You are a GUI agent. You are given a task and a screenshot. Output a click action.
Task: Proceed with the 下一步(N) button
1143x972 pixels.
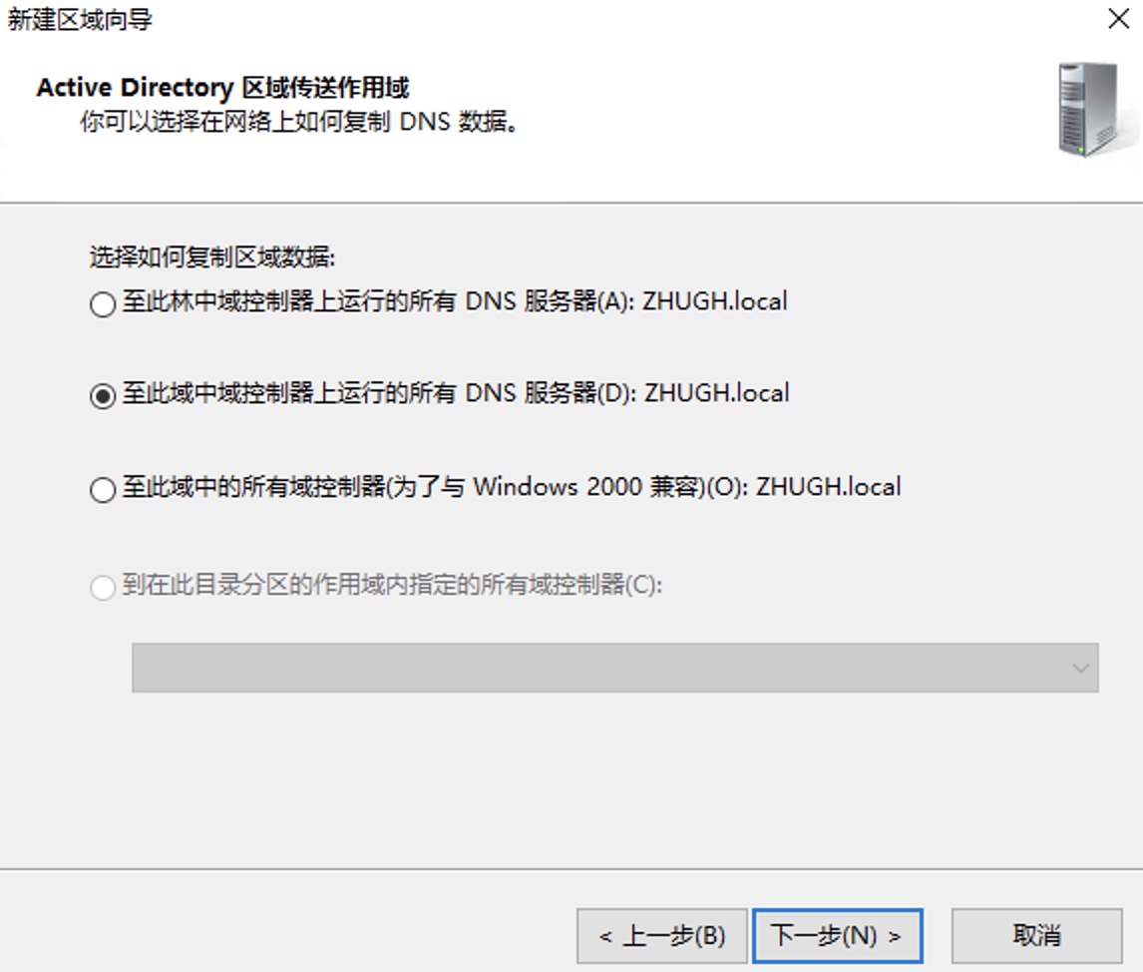[838, 935]
